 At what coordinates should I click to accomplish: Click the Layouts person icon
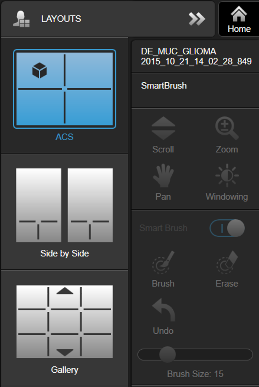click(21, 19)
